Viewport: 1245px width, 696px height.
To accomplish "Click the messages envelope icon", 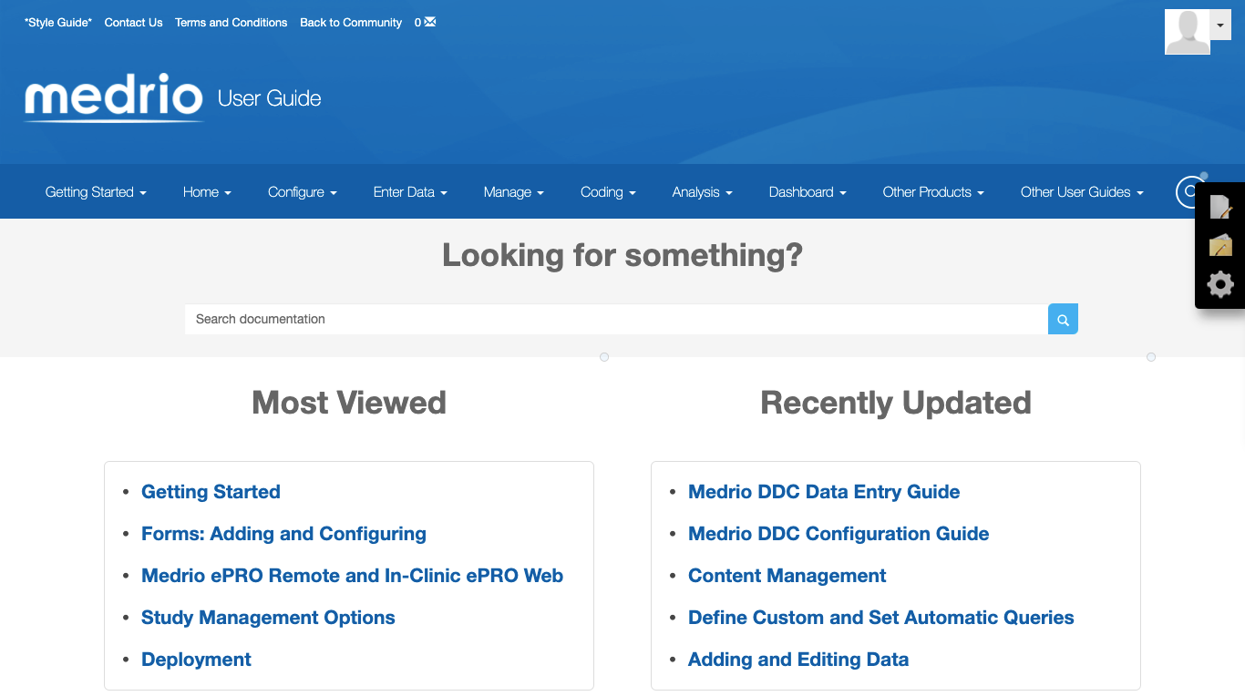I will click(x=430, y=22).
